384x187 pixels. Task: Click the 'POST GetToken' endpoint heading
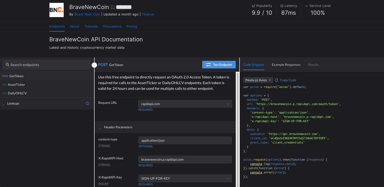point(111,65)
